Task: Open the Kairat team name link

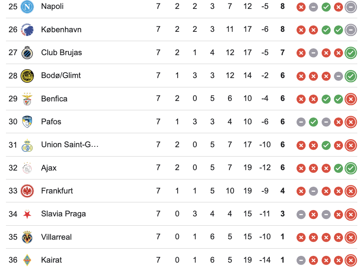Action: (x=51, y=260)
